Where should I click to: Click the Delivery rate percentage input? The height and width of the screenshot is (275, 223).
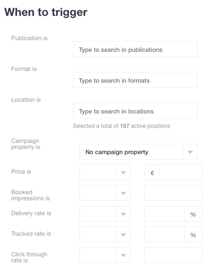point(165,214)
